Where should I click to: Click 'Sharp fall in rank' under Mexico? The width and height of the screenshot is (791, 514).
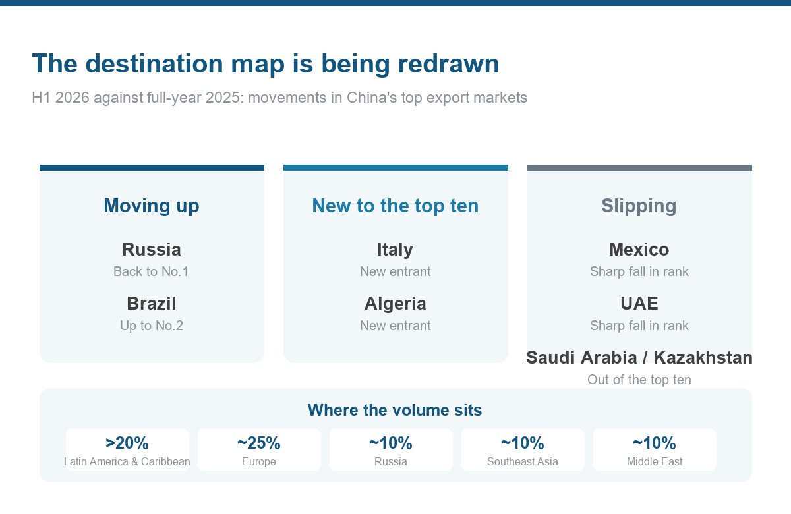(639, 271)
